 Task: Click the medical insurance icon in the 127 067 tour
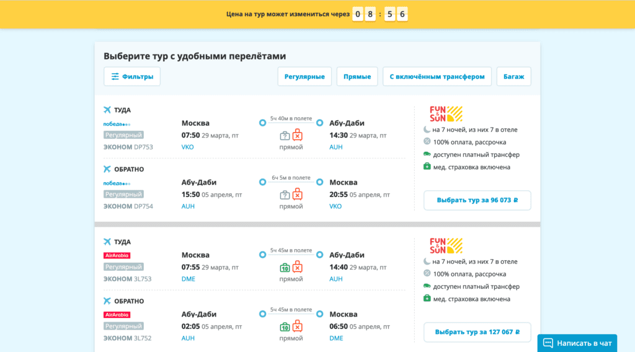(x=427, y=298)
